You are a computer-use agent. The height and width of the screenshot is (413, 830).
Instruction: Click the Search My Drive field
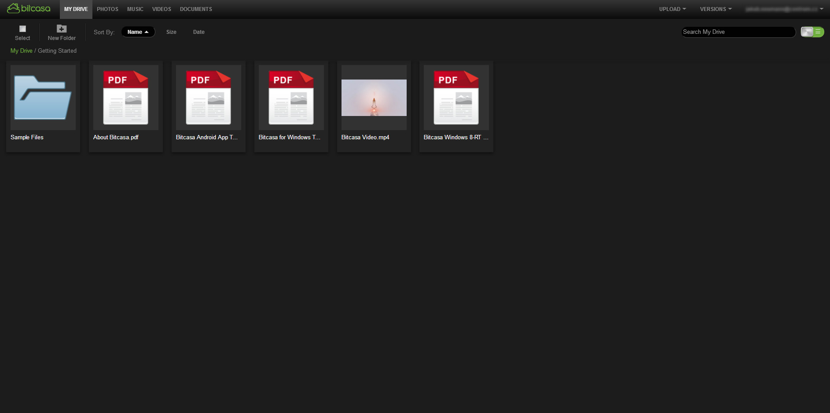pyautogui.click(x=738, y=32)
